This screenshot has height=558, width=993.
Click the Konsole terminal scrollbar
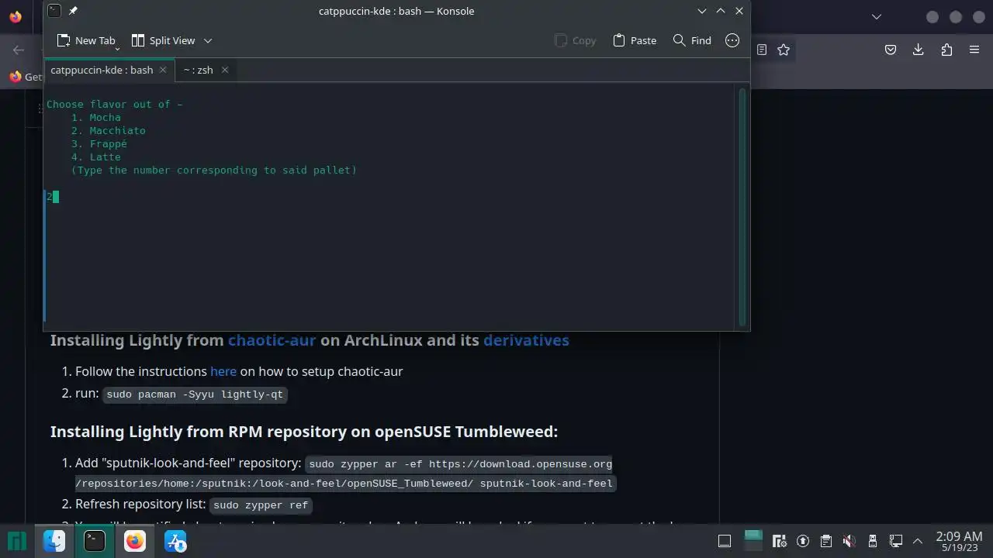click(x=743, y=207)
